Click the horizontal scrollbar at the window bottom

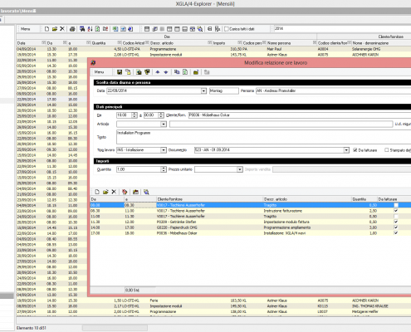115,328
